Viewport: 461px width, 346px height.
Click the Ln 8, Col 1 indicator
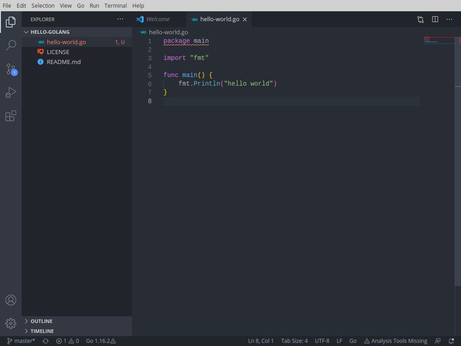[x=261, y=341]
